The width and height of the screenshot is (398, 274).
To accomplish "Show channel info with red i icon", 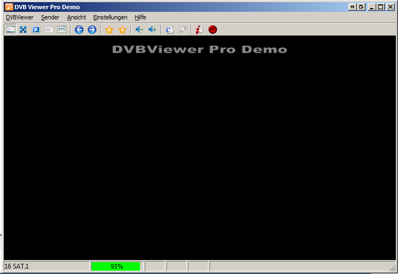I will coord(199,30).
